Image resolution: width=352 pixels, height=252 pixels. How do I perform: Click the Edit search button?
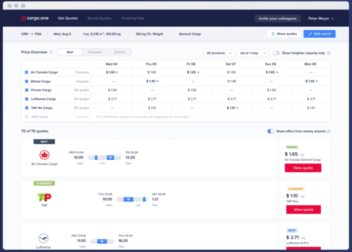coord(320,34)
